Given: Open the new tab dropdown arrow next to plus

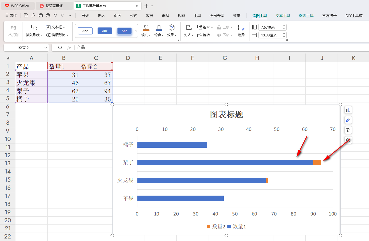Looking at the screenshot, I should [x=152, y=6].
